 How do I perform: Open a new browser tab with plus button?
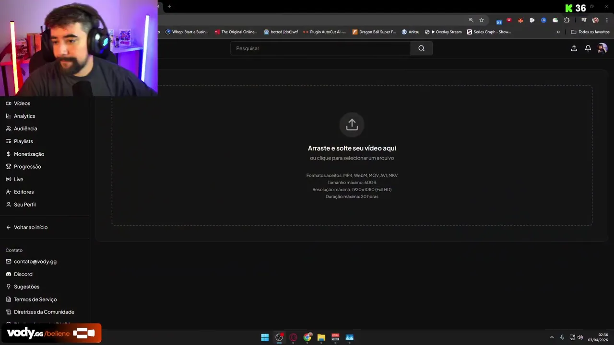pyautogui.click(x=169, y=6)
